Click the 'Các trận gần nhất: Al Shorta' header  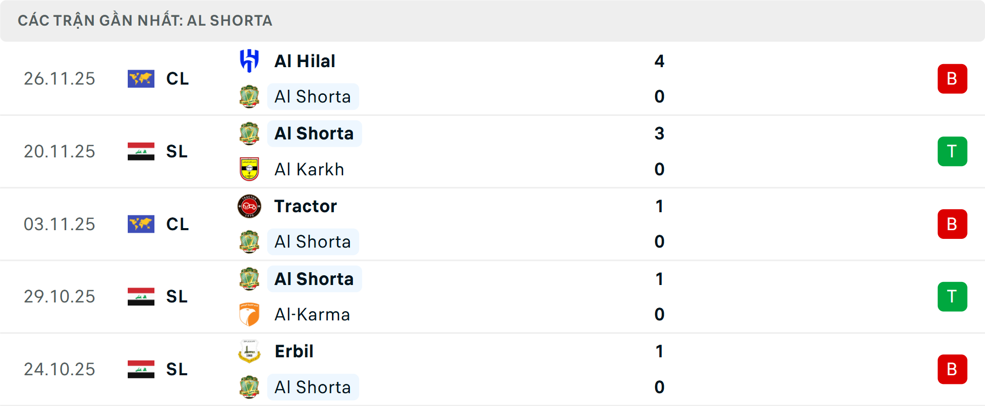click(145, 21)
